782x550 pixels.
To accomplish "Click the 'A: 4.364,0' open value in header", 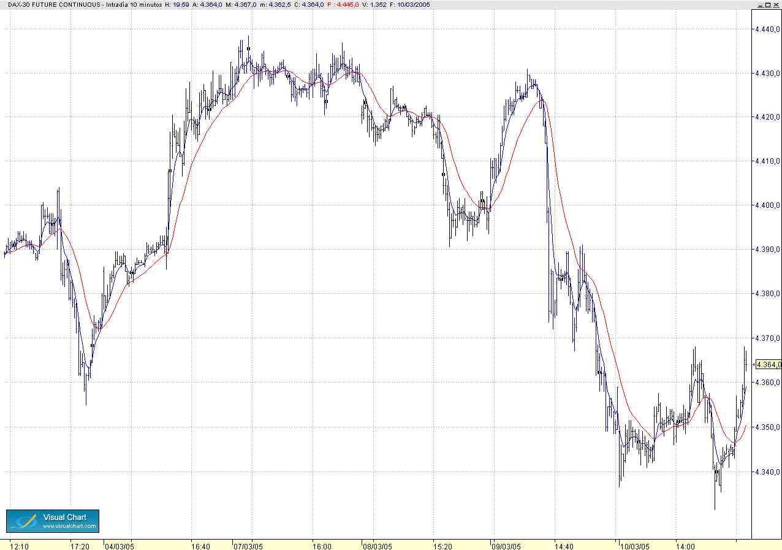I will tap(208, 4).
